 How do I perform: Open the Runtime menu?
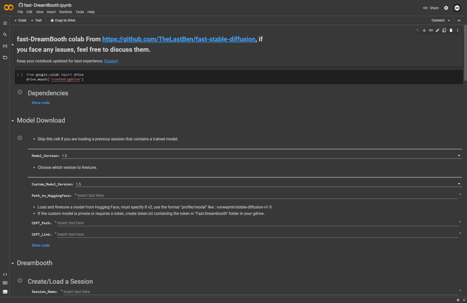point(65,12)
